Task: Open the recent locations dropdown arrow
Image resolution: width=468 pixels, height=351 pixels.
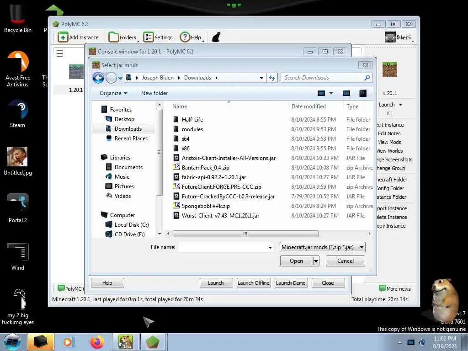Action: pyautogui.click(x=120, y=78)
